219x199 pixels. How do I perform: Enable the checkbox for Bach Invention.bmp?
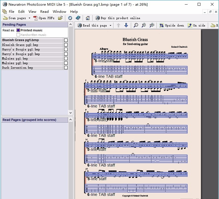66,68
